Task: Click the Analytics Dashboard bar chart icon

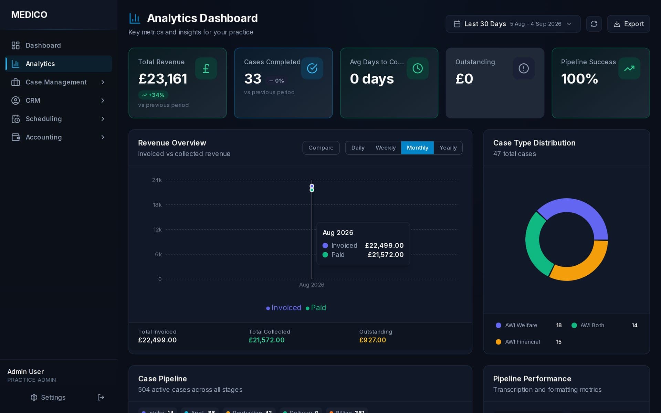Action: click(135, 18)
